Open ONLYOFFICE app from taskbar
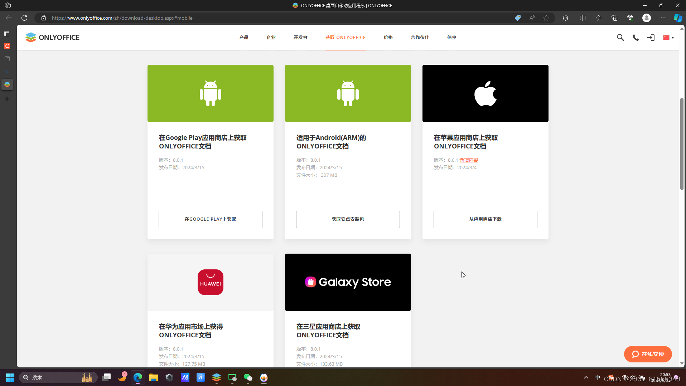The image size is (686, 386). coord(217,377)
